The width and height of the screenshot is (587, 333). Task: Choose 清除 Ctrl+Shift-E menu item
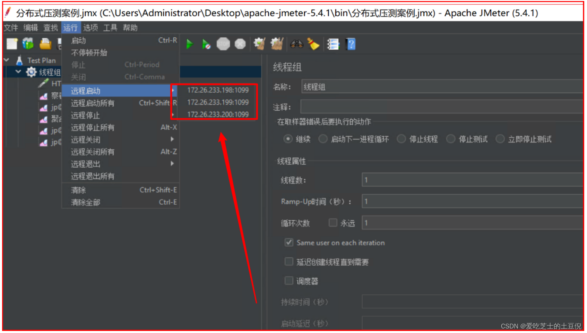pos(121,190)
